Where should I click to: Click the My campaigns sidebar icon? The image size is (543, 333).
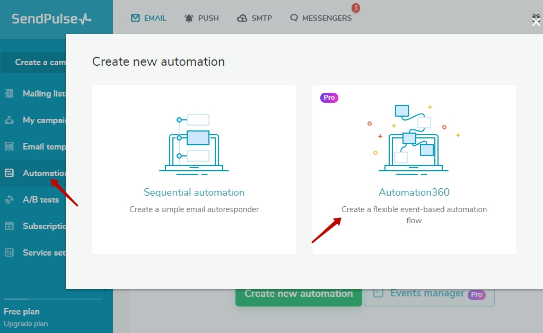10,120
